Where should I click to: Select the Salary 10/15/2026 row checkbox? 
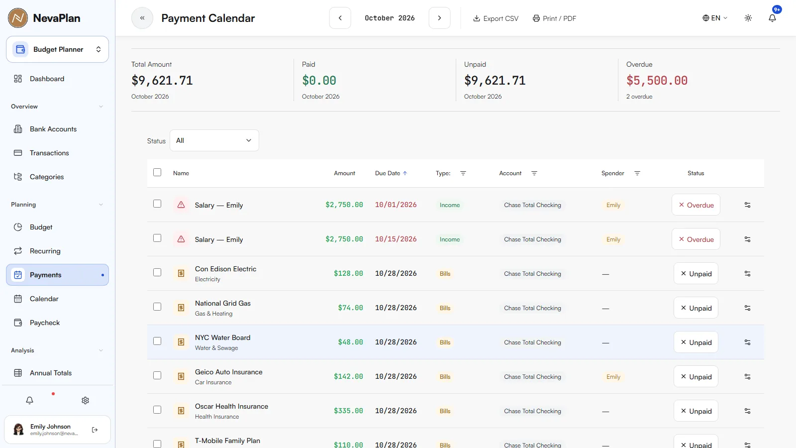pos(157,238)
